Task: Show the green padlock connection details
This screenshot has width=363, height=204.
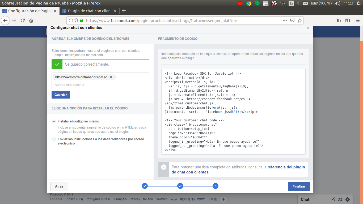Action: click(x=81, y=20)
